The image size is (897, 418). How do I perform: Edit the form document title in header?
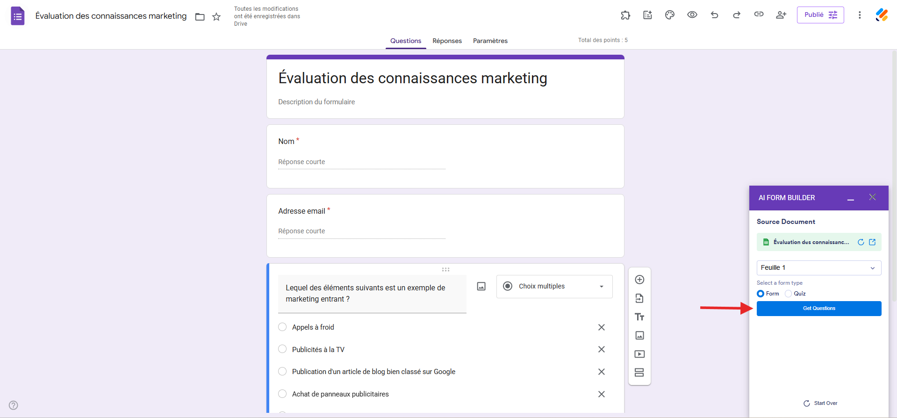tap(111, 16)
